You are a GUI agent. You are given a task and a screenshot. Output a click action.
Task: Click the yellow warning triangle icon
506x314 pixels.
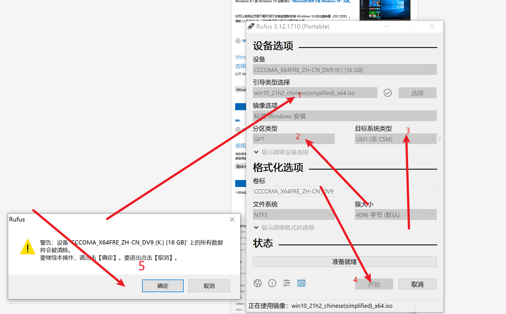pos(28,247)
